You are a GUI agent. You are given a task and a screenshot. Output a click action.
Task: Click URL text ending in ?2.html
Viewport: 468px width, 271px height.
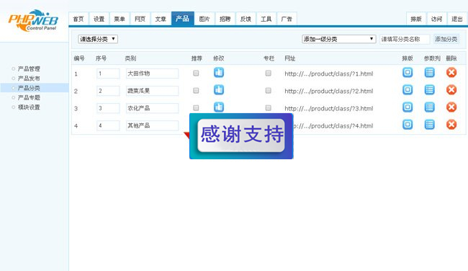328,91
